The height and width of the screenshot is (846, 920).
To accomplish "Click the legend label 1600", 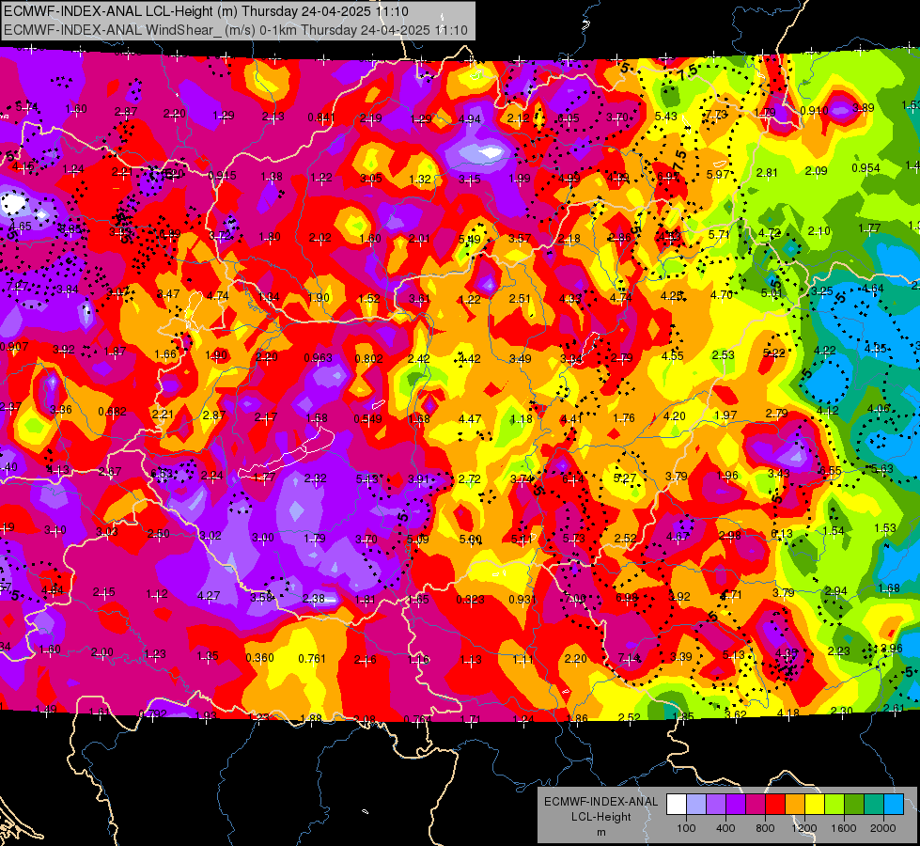I will click(843, 828).
